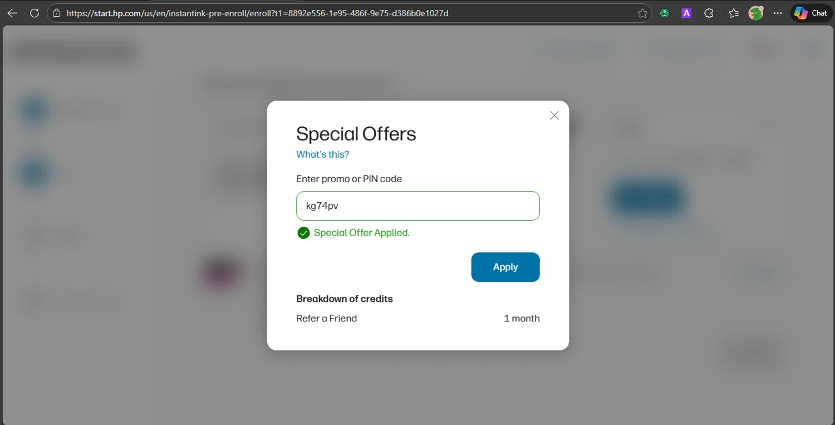
Task: Select the start.hp.com address bar URL
Action: [256, 13]
